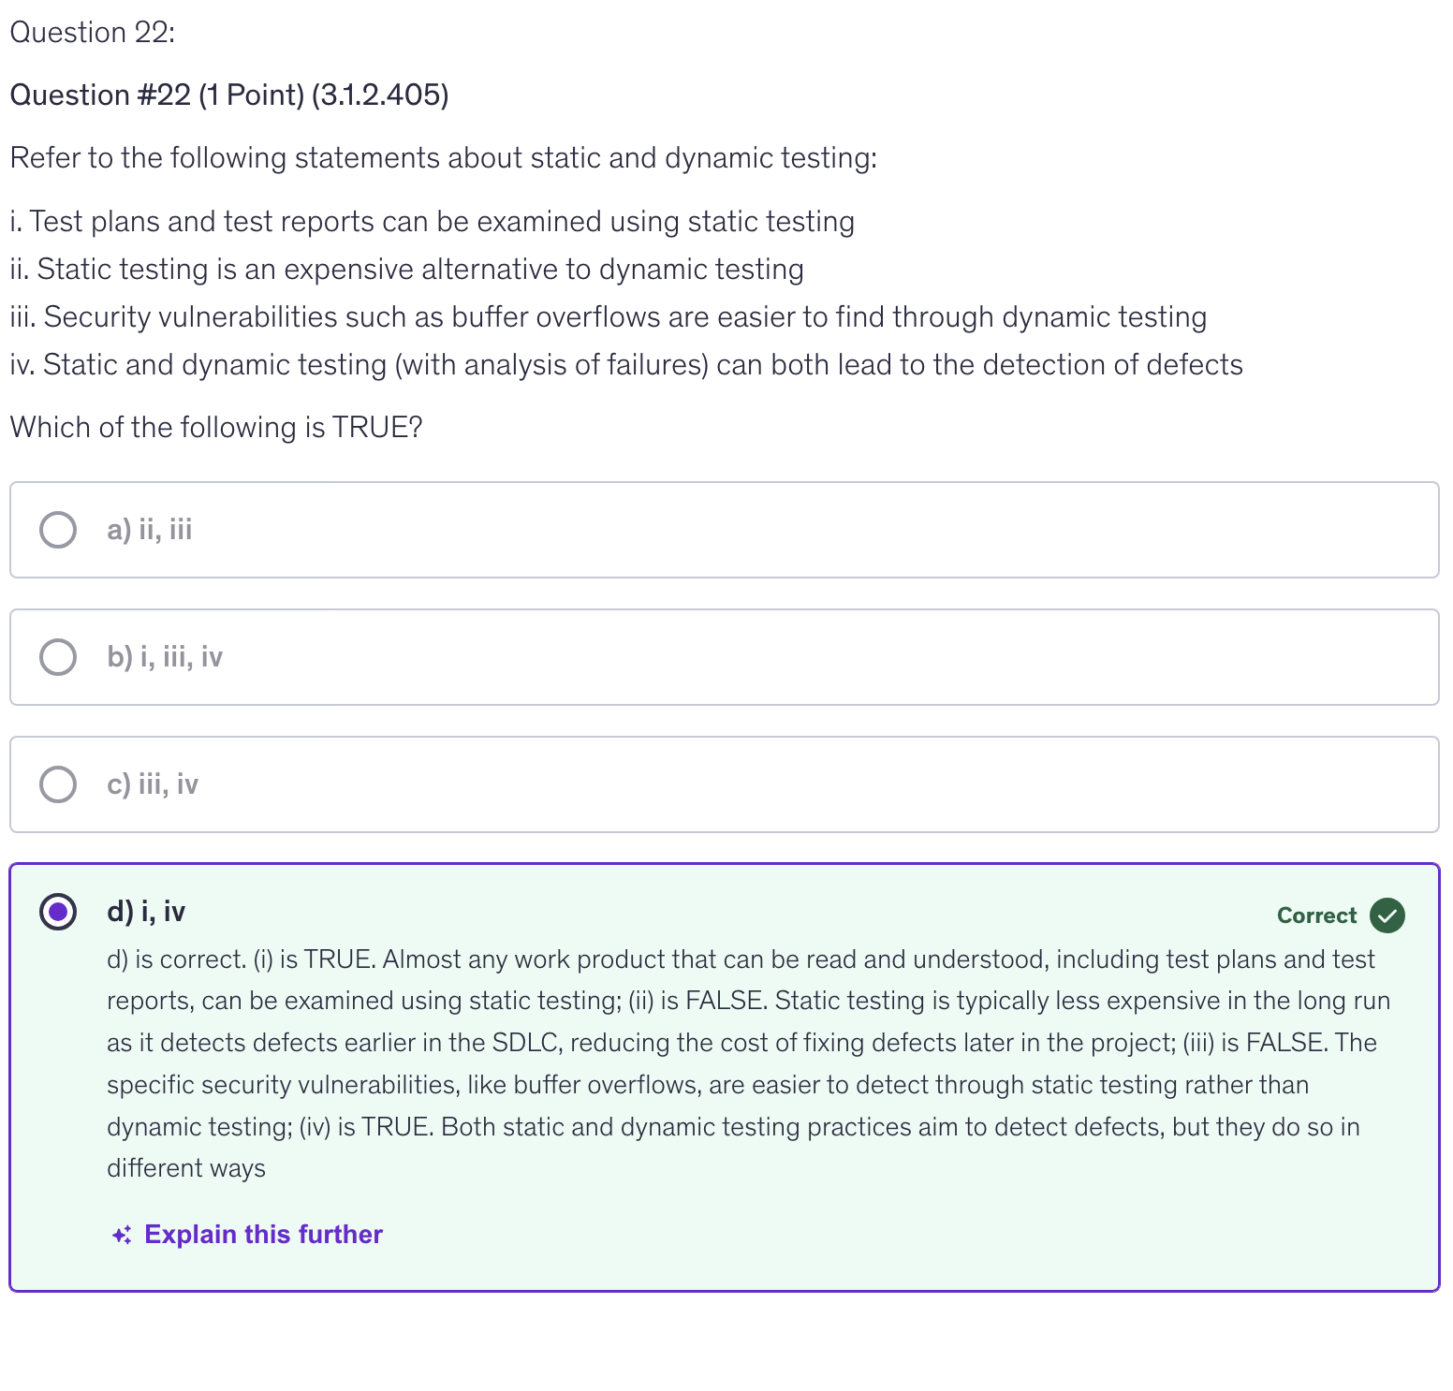Click statement iv about detection of defects
Image resolution: width=1453 pixels, height=1391 pixels.
click(626, 365)
